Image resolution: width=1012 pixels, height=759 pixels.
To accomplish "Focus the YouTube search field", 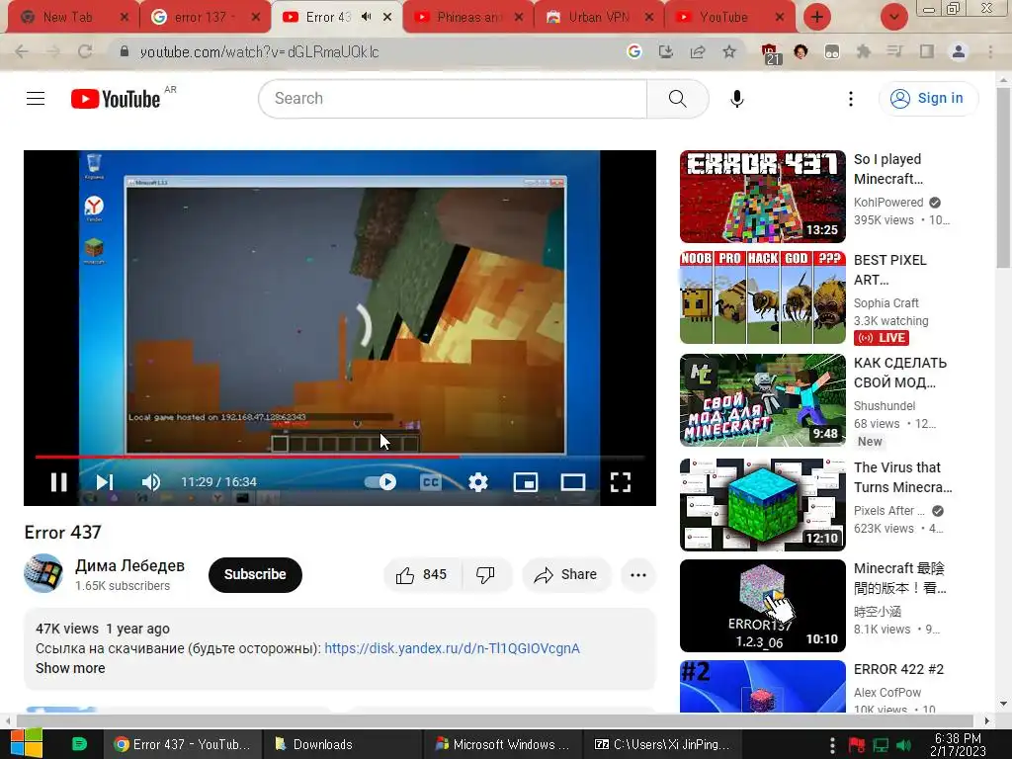I will pyautogui.click(x=453, y=98).
